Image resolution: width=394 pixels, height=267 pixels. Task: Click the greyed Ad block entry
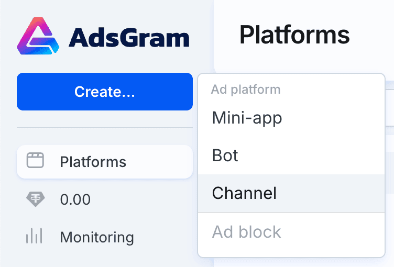[x=291, y=232]
